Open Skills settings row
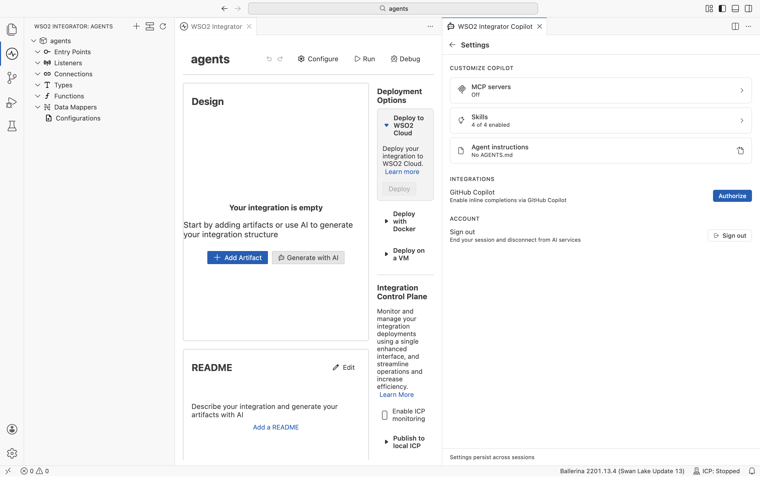This screenshot has width=760, height=482. pyautogui.click(x=601, y=120)
